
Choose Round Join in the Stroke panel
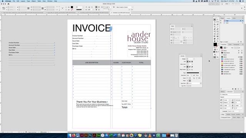(189, 67)
